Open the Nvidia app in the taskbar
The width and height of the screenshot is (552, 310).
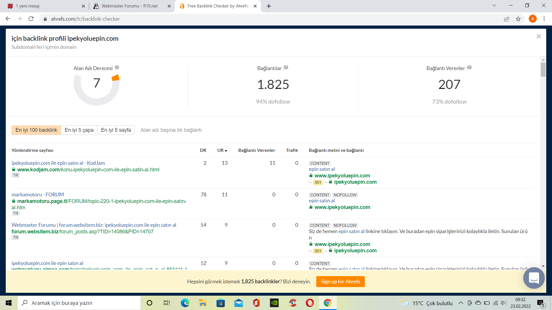pos(274,303)
